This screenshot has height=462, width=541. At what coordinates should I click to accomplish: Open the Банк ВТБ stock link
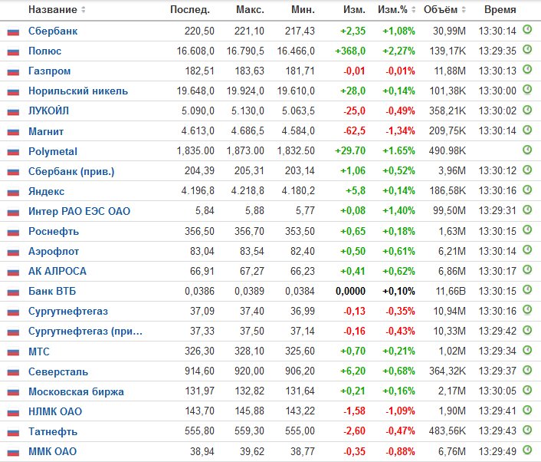[x=52, y=292]
